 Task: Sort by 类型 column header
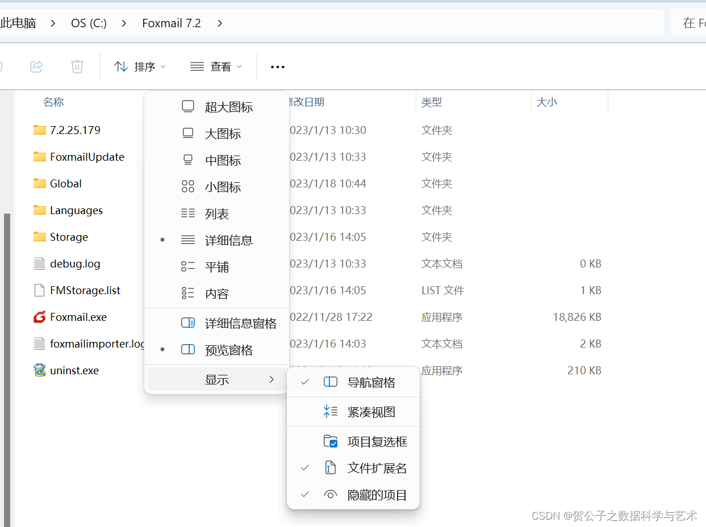[x=432, y=102]
